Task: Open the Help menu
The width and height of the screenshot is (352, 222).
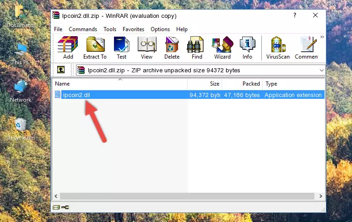Action: (182, 29)
